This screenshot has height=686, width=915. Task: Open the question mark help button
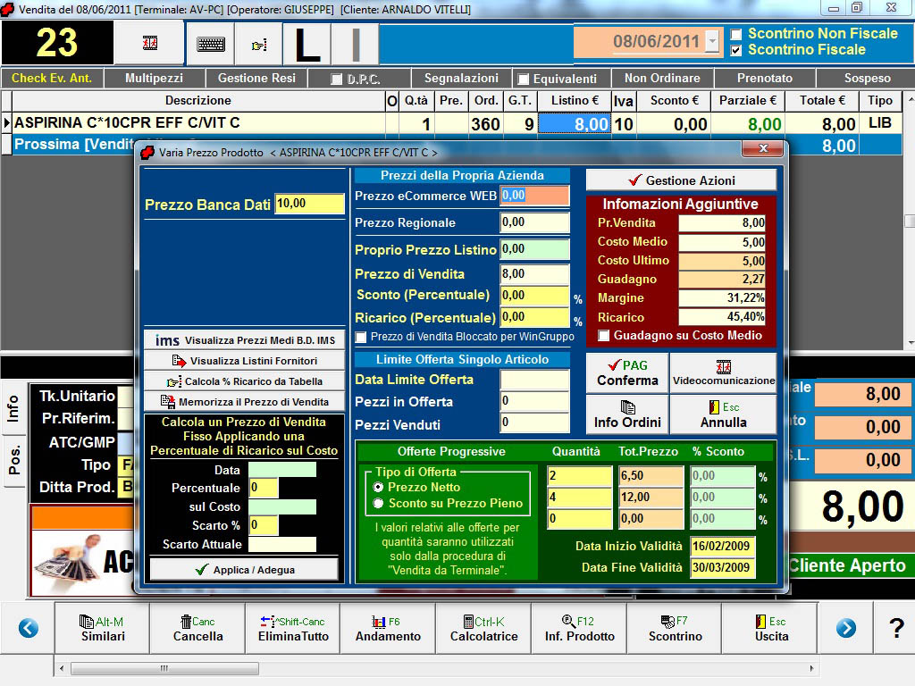pyautogui.click(x=896, y=629)
